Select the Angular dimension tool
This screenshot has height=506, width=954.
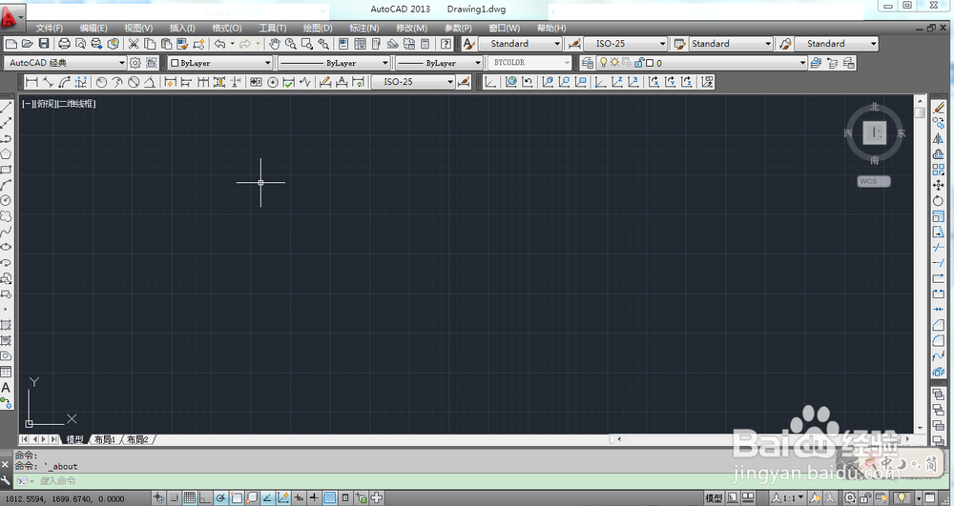point(150,82)
